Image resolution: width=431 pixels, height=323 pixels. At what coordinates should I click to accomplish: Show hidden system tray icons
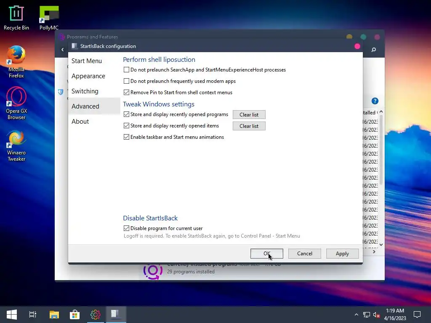click(x=356, y=315)
